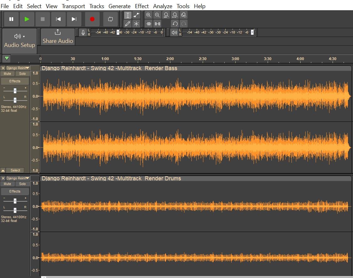The height and width of the screenshot is (278, 353).
Task: Pause playback with the Pause button
Action: 11,19
